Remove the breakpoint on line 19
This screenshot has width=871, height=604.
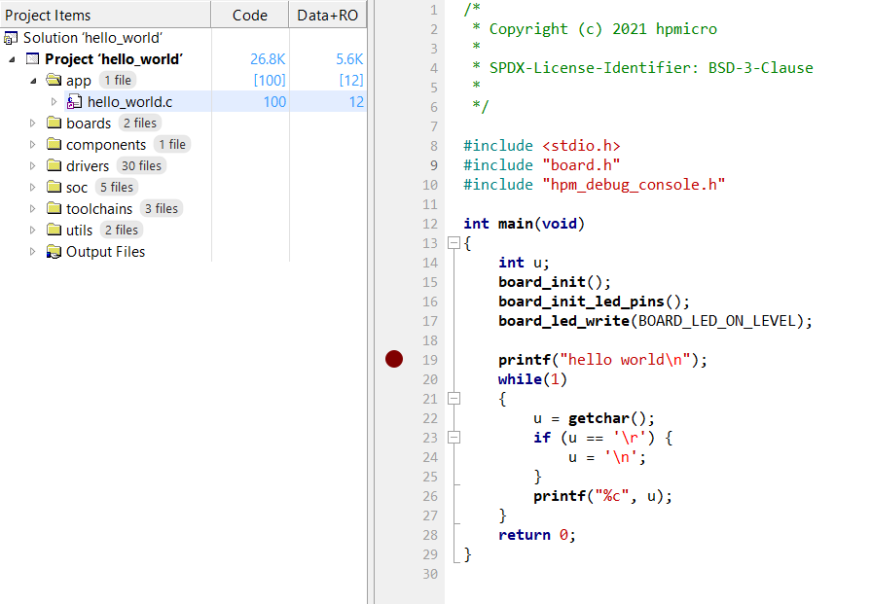(394, 359)
